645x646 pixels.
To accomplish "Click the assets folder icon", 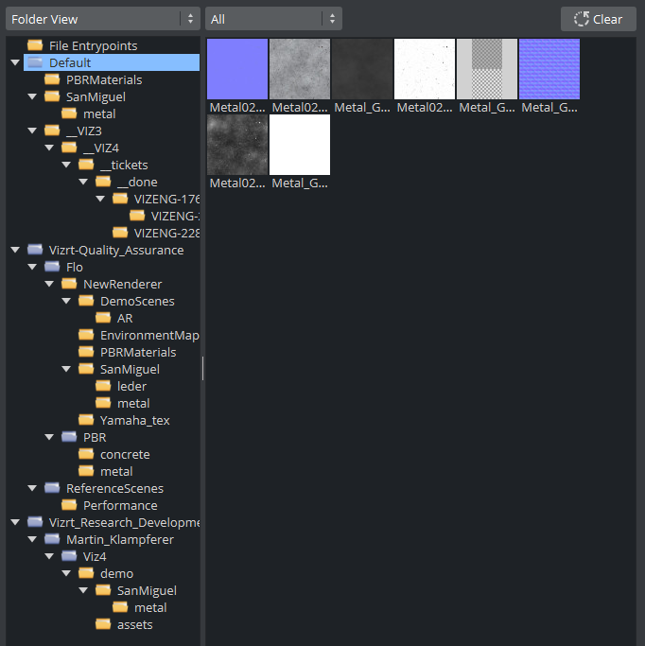I will coord(103,624).
